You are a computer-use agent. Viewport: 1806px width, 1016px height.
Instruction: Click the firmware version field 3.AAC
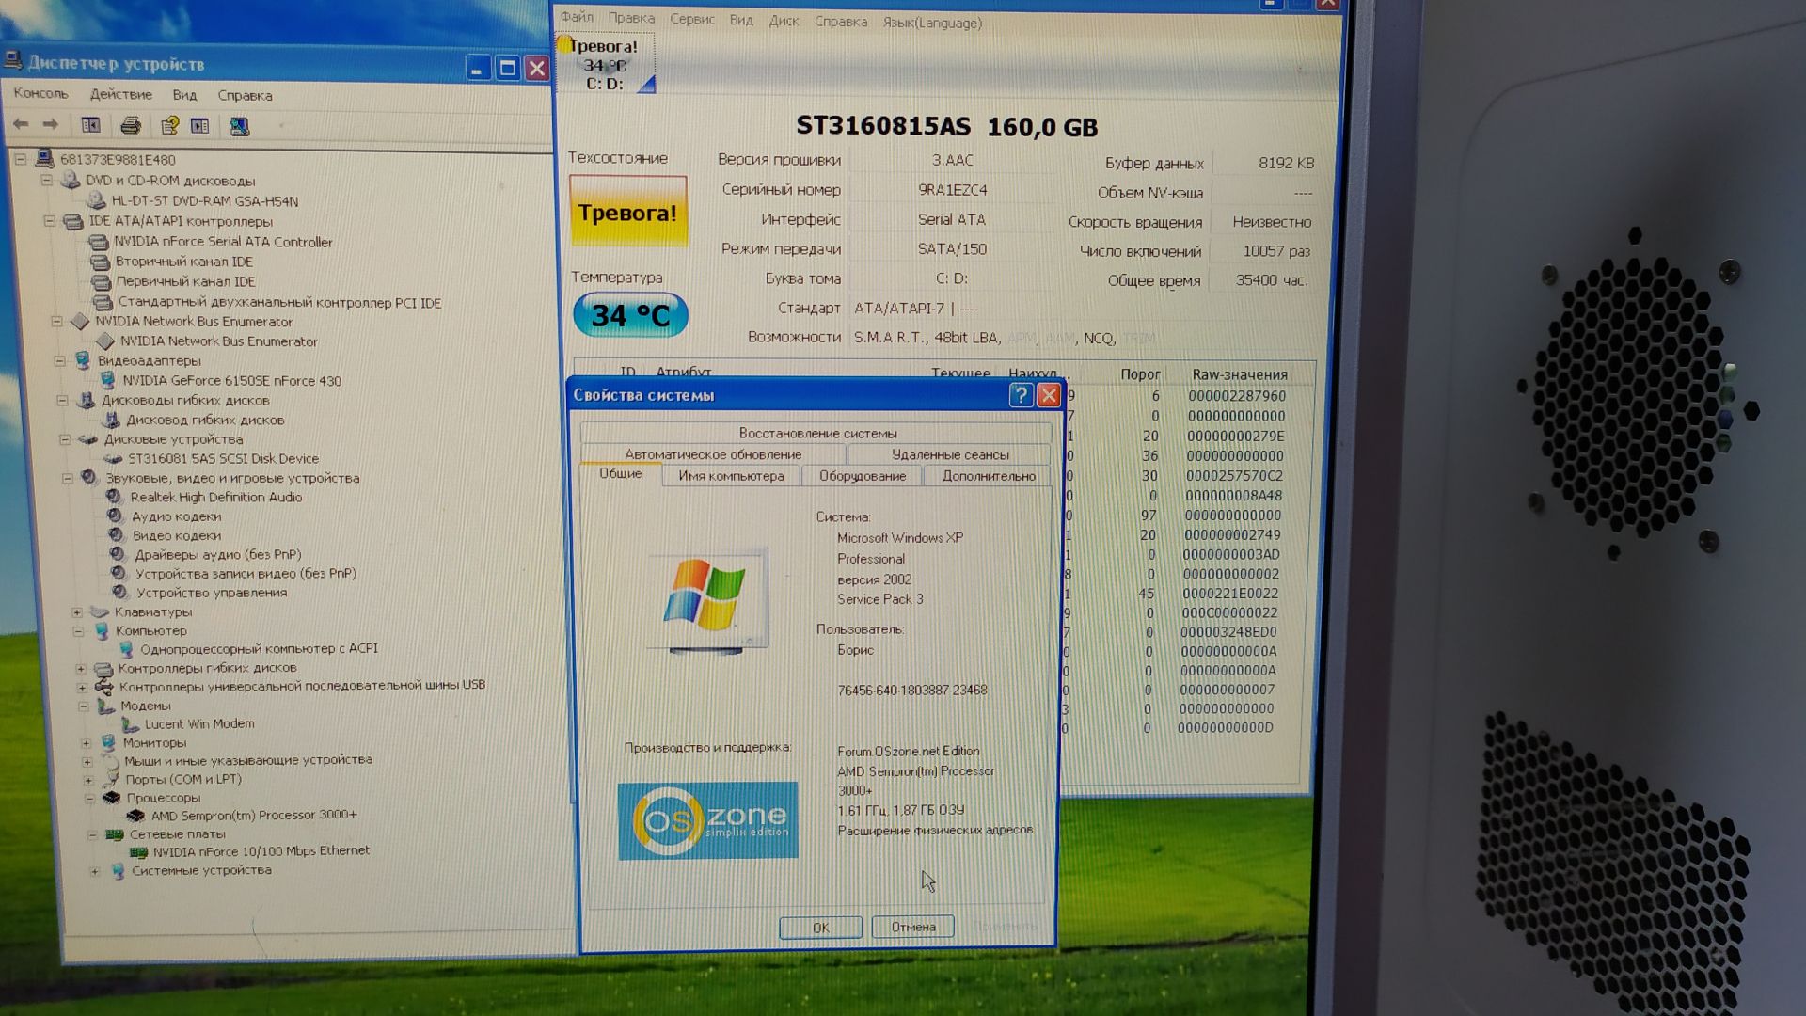click(x=952, y=161)
